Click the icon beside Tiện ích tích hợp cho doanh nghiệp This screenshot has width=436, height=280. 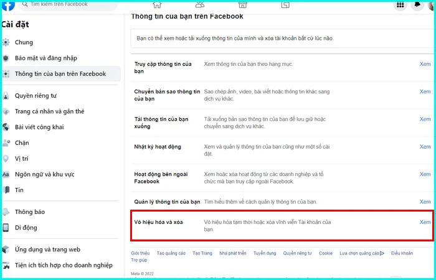click(x=6, y=265)
